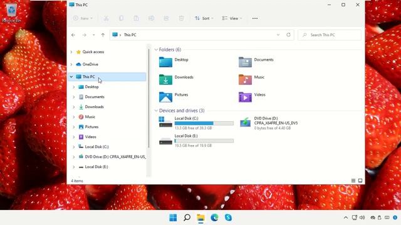The width and height of the screenshot is (401, 225).
Task: Select Videos in the navigation tree
Action: (x=90, y=137)
